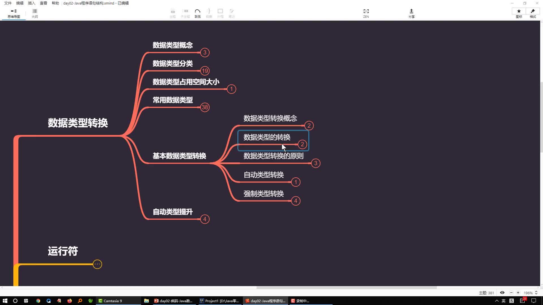Zoom in with the plus button

(518, 293)
